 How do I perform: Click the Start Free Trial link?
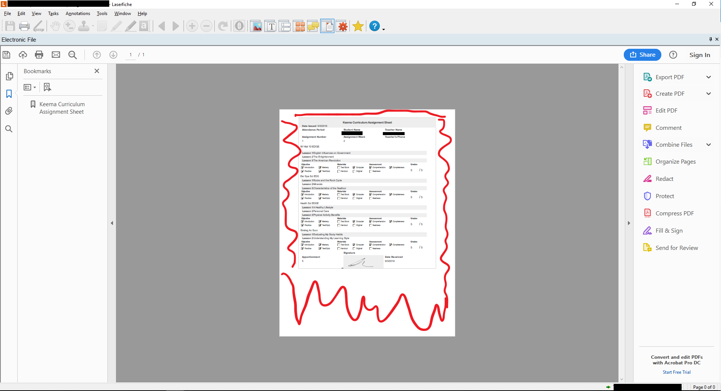(x=677, y=372)
